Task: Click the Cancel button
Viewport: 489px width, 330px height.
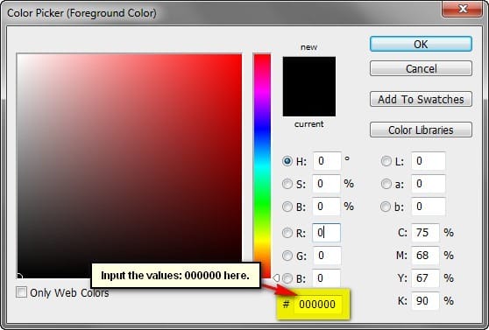Action: (x=421, y=68)
